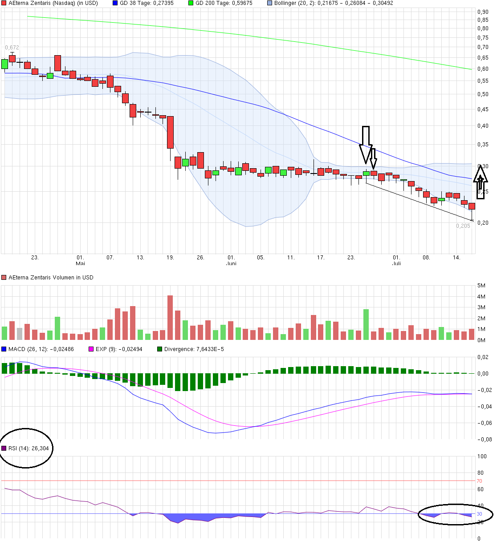Screen dimensions: 501x545
Task: Click the green GD 200 Tage legend swatch
Action: (191, 3)
